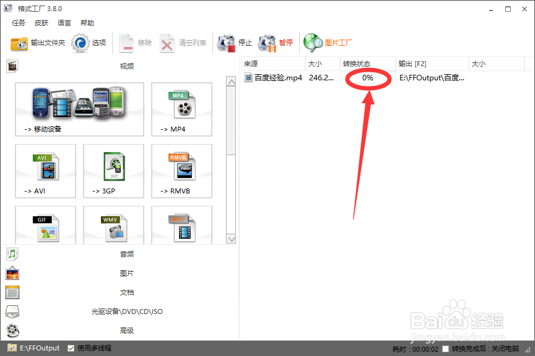This screenshot has height=356, width=535.
Task: Click the 清空列表 clear list button
Action: coord(183,43)
